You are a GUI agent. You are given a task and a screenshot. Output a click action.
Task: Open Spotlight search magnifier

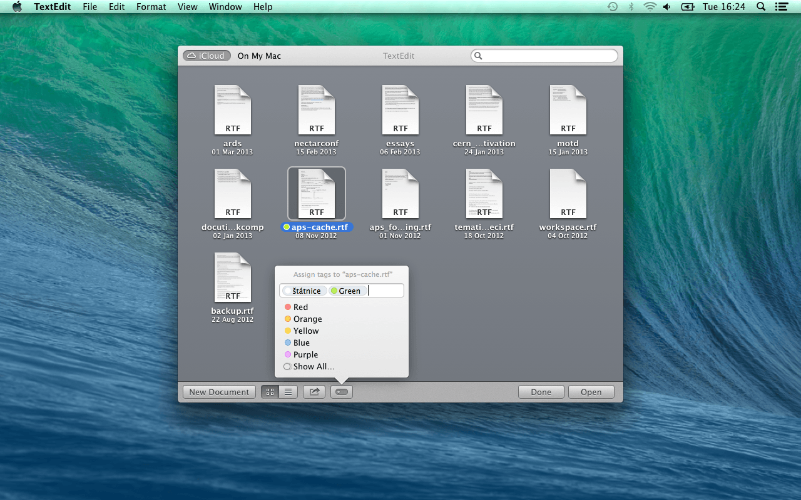pos(761,7)
